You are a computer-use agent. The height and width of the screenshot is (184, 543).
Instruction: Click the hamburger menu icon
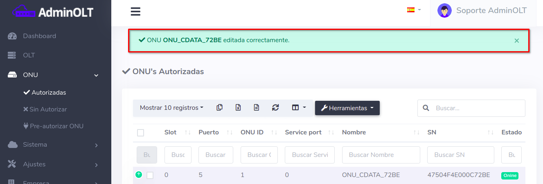[x=135, y=11]
